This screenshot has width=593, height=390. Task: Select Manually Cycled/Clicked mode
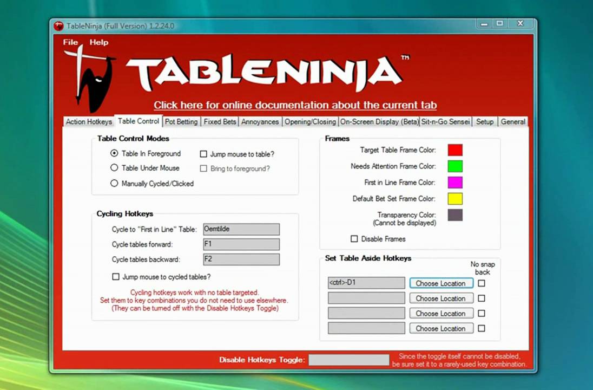(x=114, y=183)
